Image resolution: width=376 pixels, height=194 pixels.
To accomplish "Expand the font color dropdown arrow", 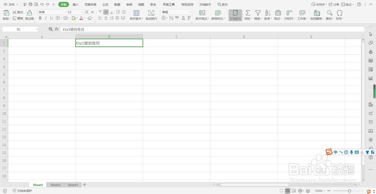I will click(x=85, y=18).
